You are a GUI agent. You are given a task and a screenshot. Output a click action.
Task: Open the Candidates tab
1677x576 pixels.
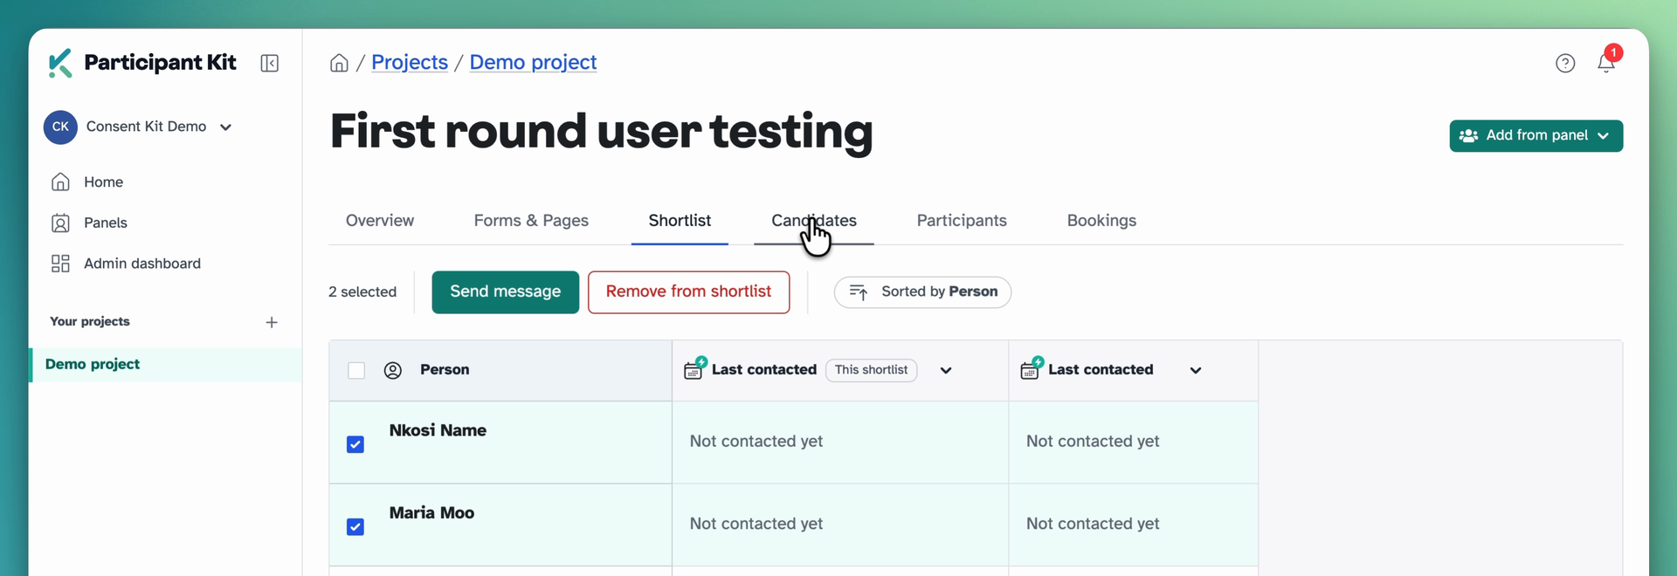coord(814,221)
